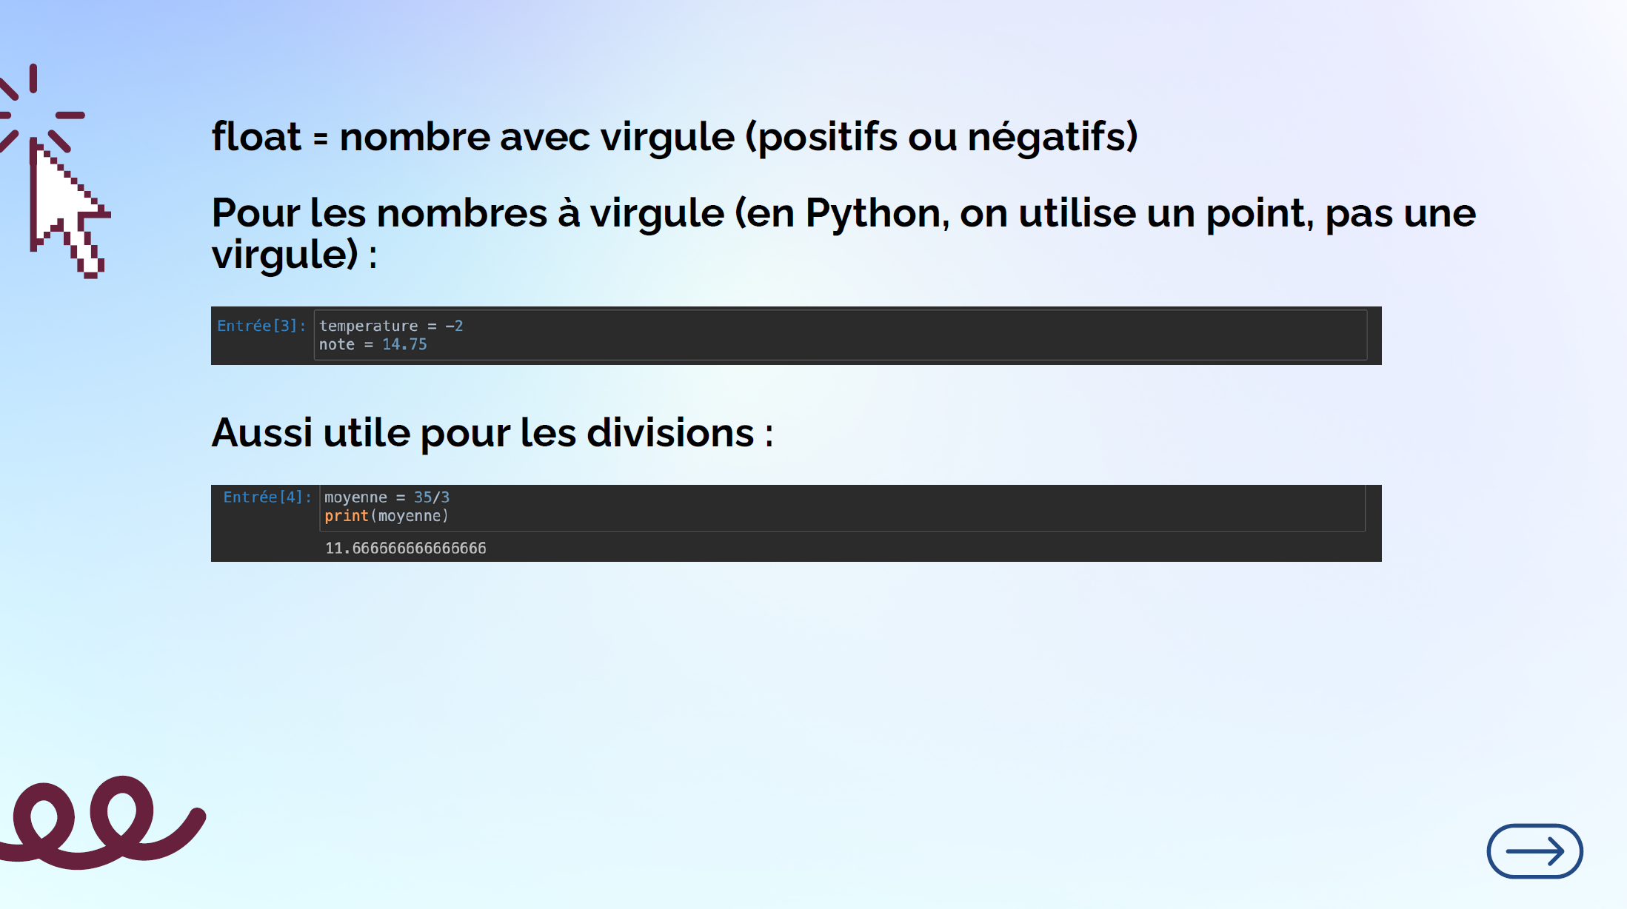Select the Entrée[4] cell label
Image resolution: width=1627 pixels, height=909 pixels.
[267, 497]
